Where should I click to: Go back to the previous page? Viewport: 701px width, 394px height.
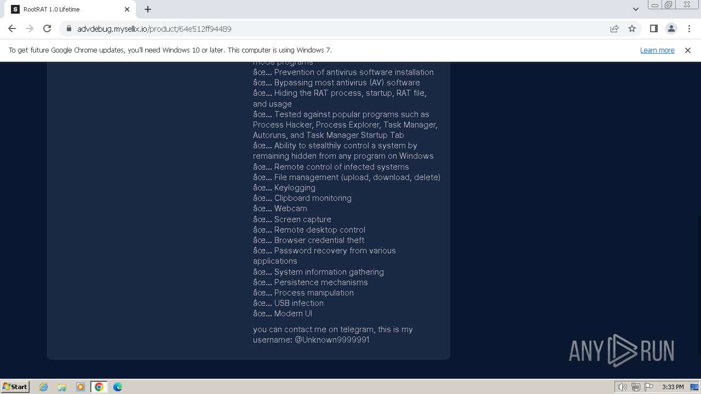click(12, 28)
